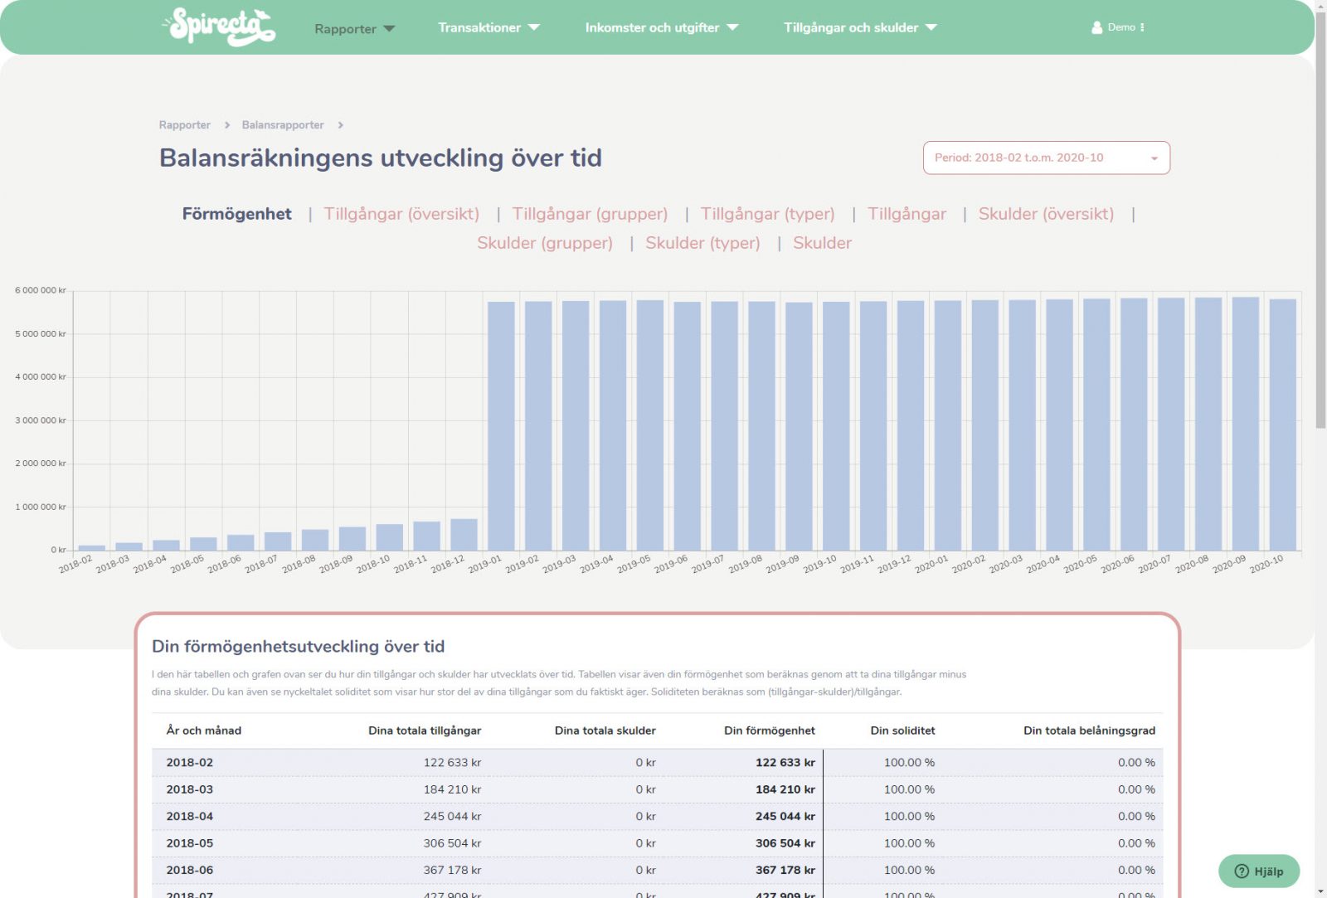
Task: Select the Tillgångar (grupper) tab
Action: click(590, 214)
